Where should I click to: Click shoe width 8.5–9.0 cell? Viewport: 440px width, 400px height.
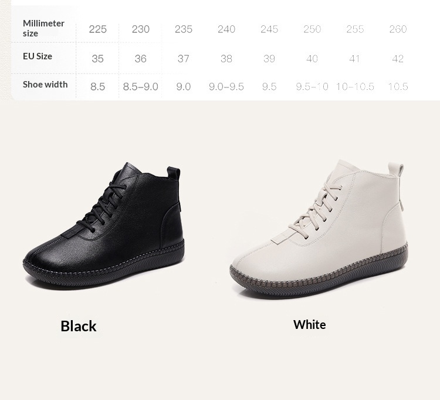click(x=141, y=86)
